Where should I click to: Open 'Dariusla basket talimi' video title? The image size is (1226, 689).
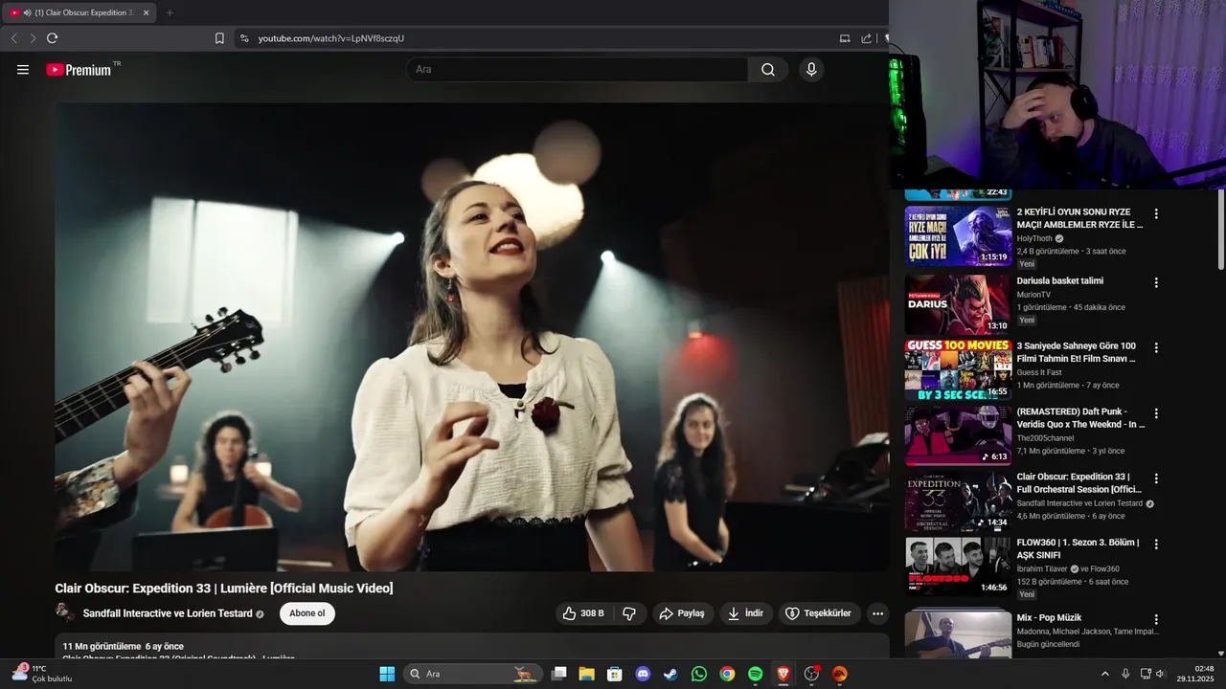tap(1059, 280)
